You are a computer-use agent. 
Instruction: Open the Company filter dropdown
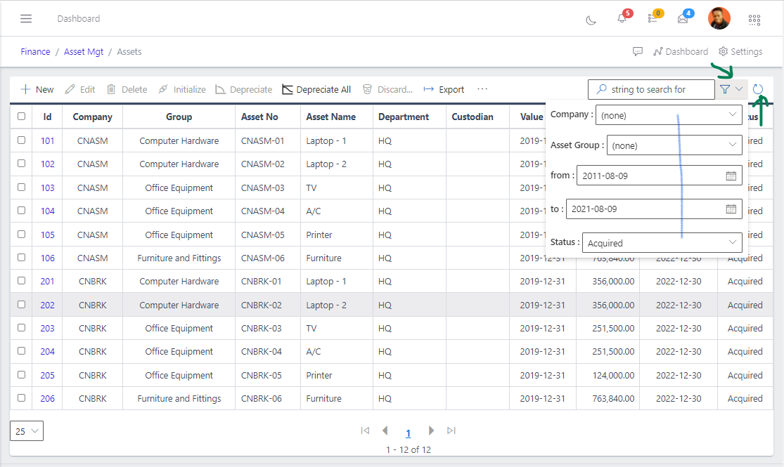[668, 114]
